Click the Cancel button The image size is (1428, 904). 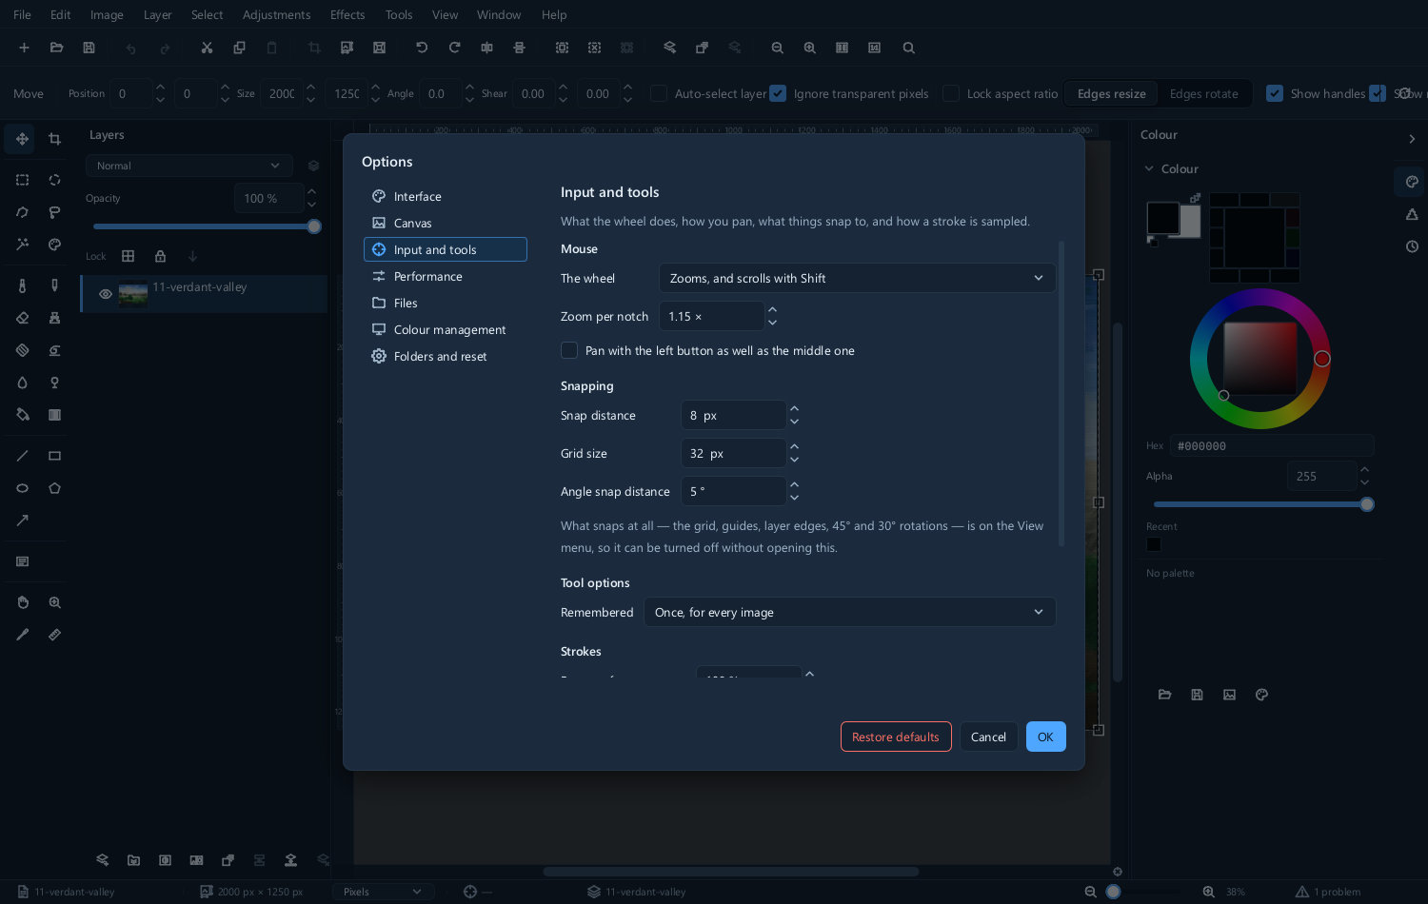point(988,737)
